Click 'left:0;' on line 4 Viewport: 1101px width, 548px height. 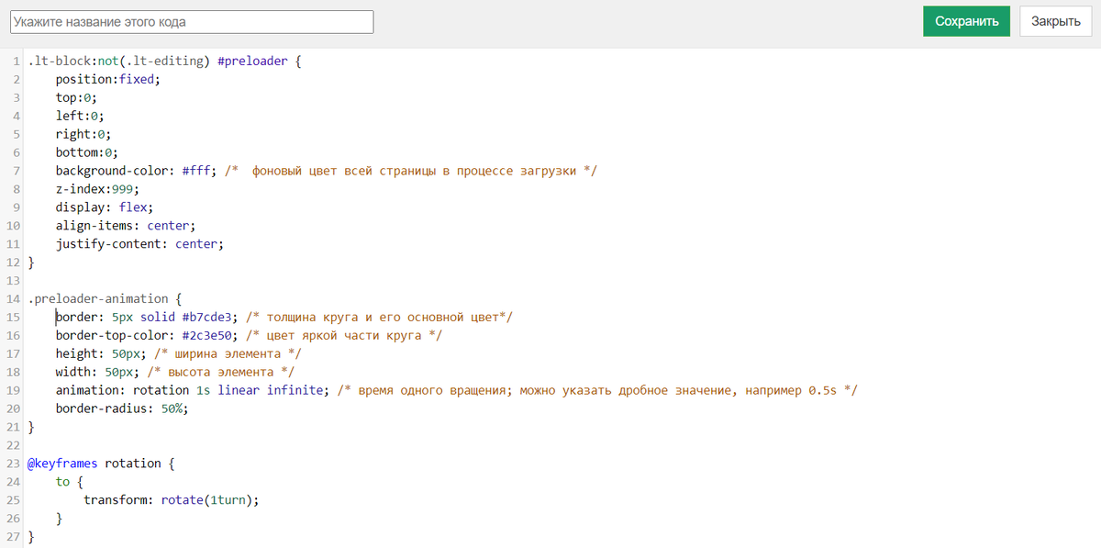point(80,116)
